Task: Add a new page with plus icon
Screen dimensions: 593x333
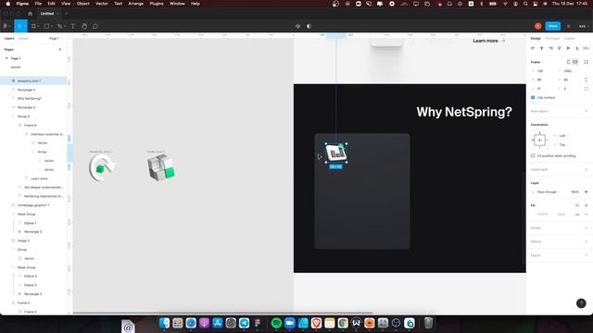Action: click(59, 49)
